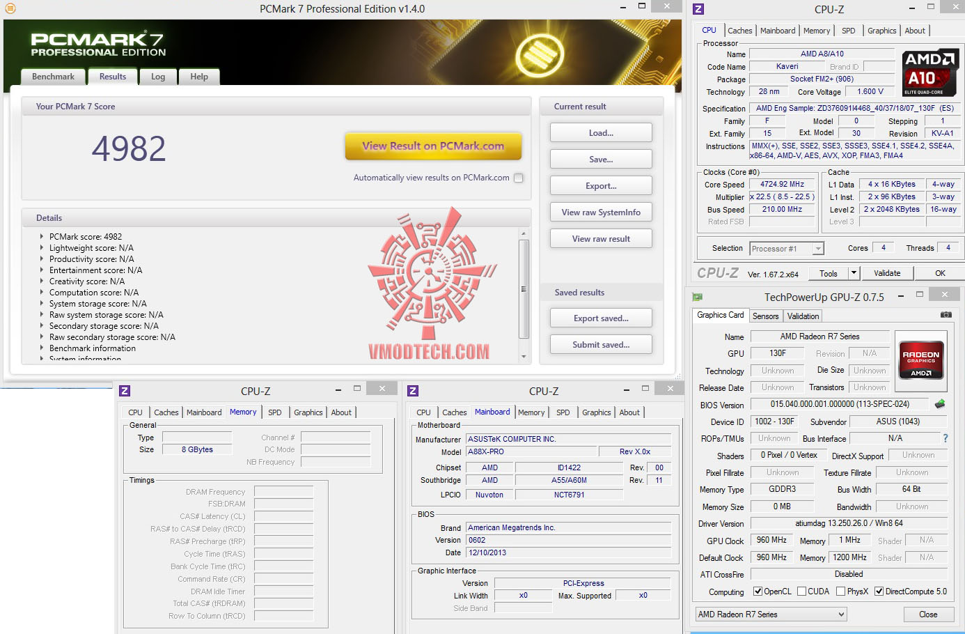Screen dimensions: 965x634
Task: Open the AMD Radeon R7 Series card dropdown
Action: pos(771,614)
